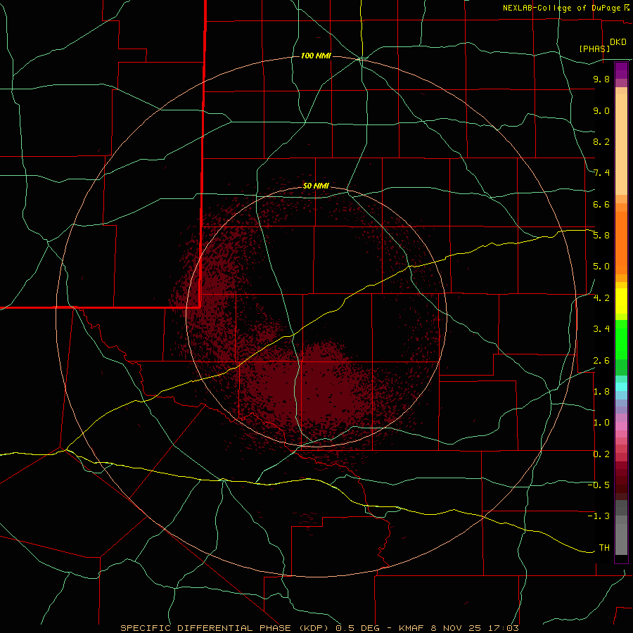The width and height of the screenshot is (633, 633).
Task: Click the 5.0 scale value
Action: point(601,267)
